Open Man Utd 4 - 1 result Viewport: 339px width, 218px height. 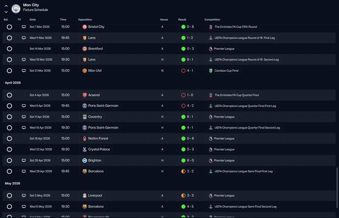(x=187, y=71)
